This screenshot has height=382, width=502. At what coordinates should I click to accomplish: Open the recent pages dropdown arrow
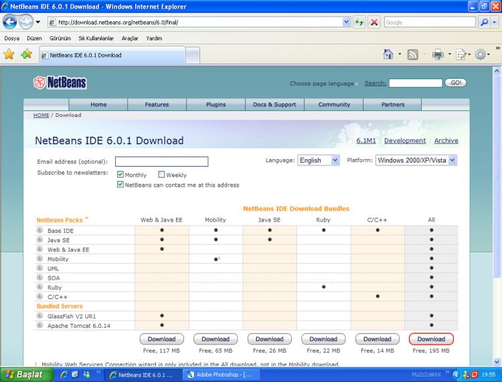(37, 22)
